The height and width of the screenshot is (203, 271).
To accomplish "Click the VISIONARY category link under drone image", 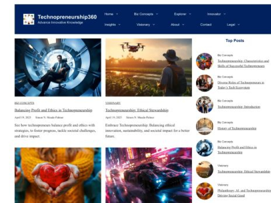I will tap(113, 103).
